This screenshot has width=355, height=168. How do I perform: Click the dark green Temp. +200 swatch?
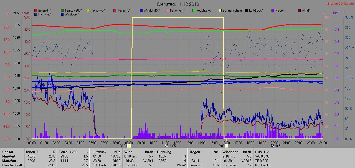[x=62, y=11]
